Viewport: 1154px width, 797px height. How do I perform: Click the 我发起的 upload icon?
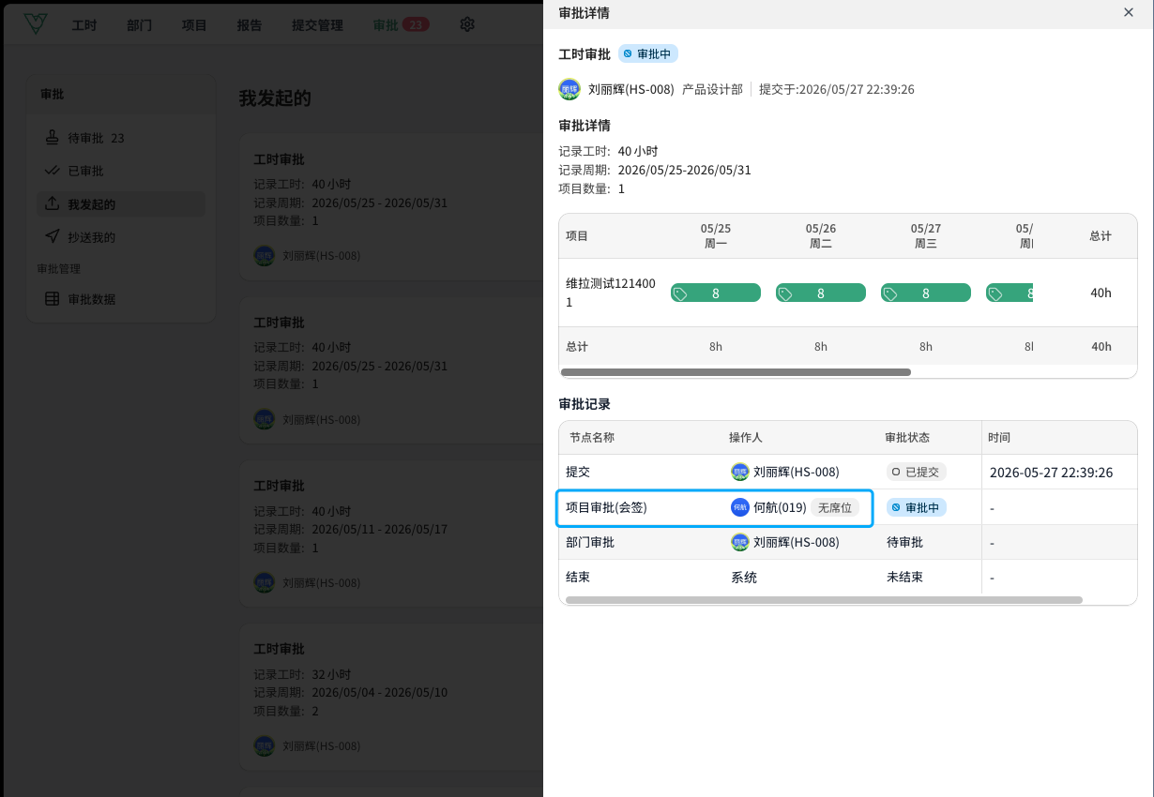click(x=53, y=203)
